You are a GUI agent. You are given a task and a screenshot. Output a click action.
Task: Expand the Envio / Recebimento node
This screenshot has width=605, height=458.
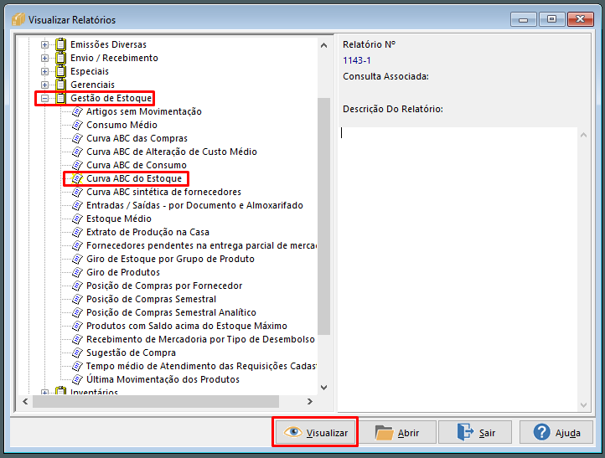click(44, 59)
